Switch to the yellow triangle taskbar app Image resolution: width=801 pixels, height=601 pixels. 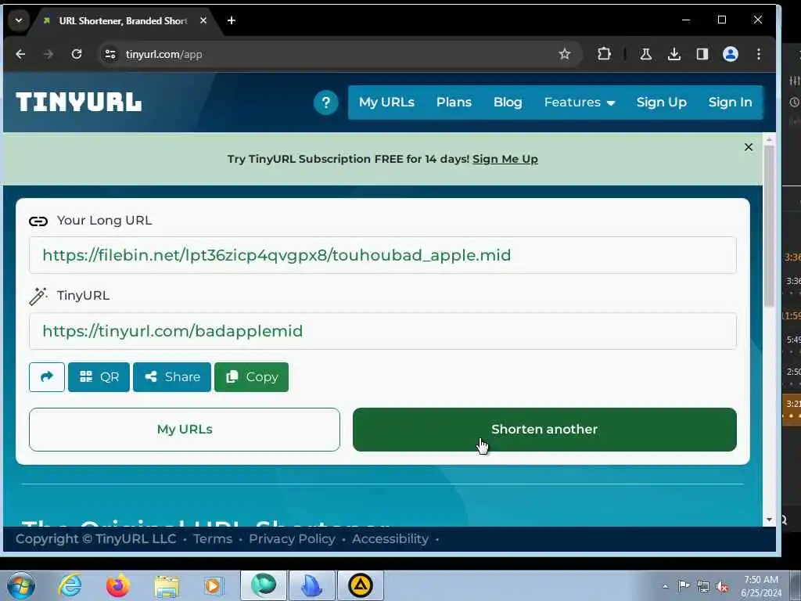tap(360, 585)
